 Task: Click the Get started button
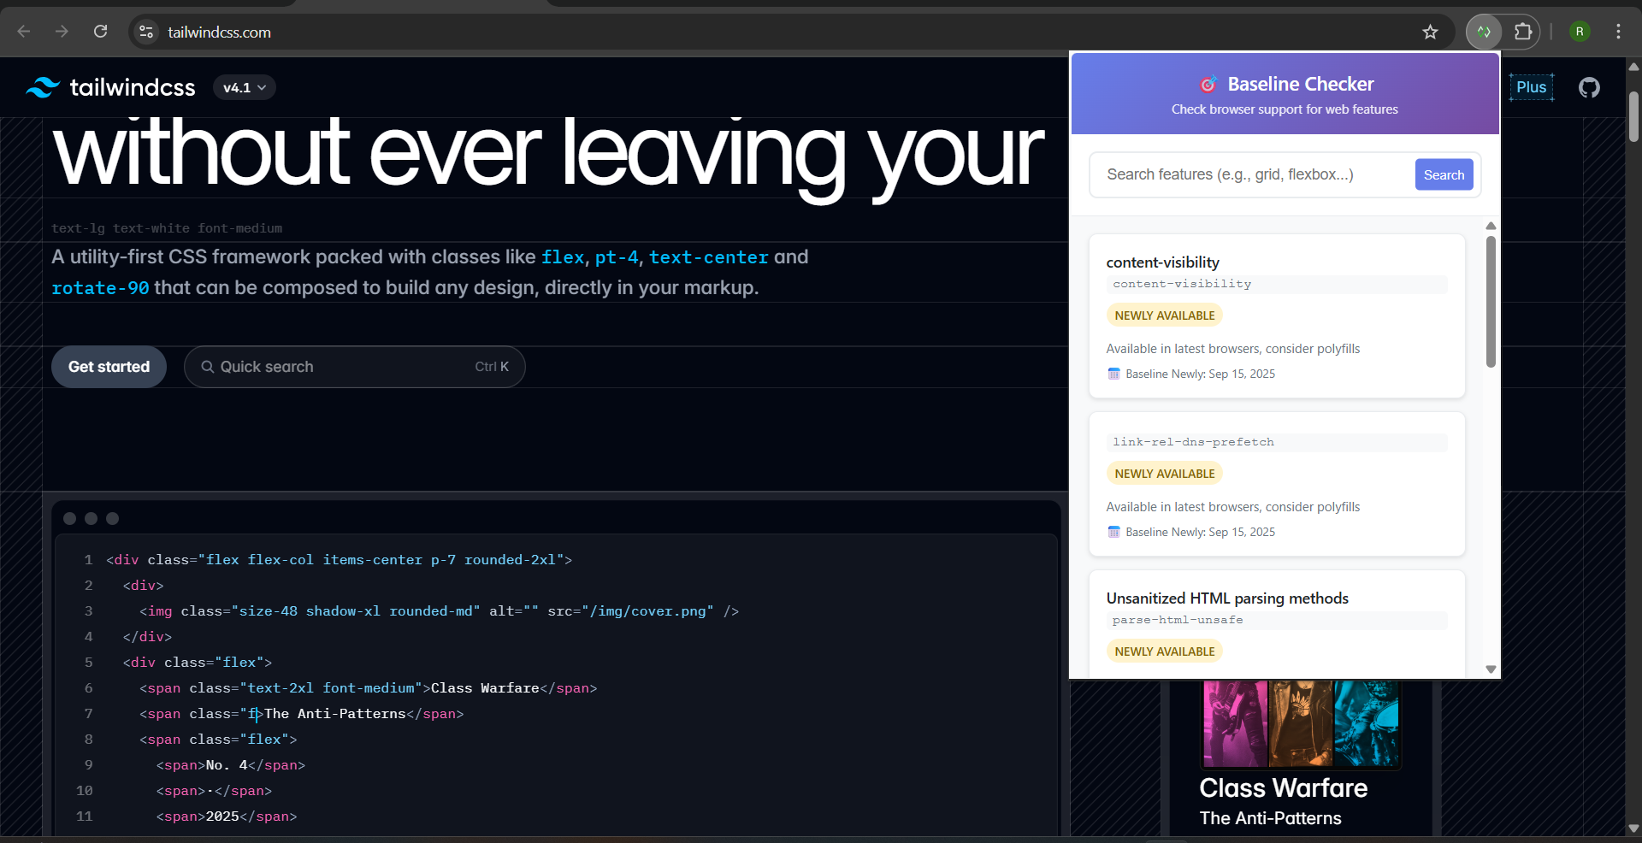[x=109, y=367]
